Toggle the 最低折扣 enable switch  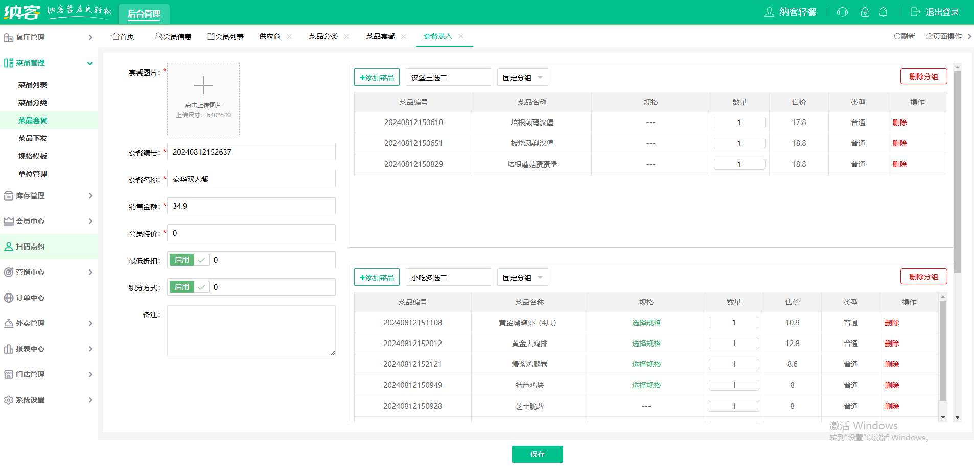(189, 260)
